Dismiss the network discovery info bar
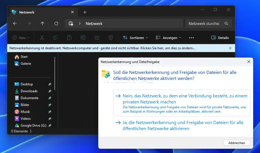The image size is (260, 153). [230, 48]
